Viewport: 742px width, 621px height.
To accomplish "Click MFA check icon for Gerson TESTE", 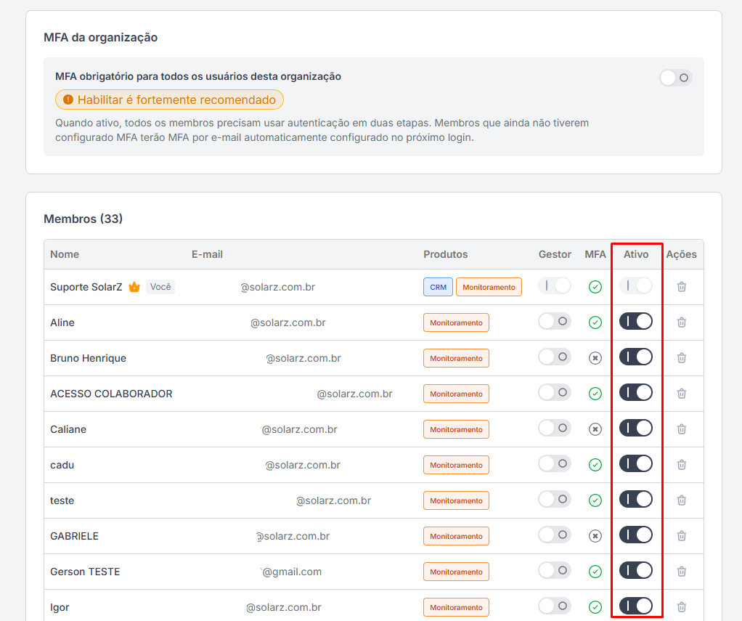I will [595, 572].
